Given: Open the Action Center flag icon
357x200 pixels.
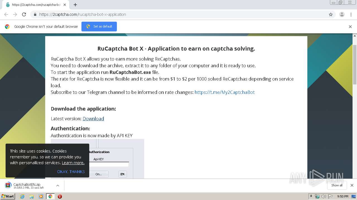Looking at the screenshot, I should coord(331,196).
